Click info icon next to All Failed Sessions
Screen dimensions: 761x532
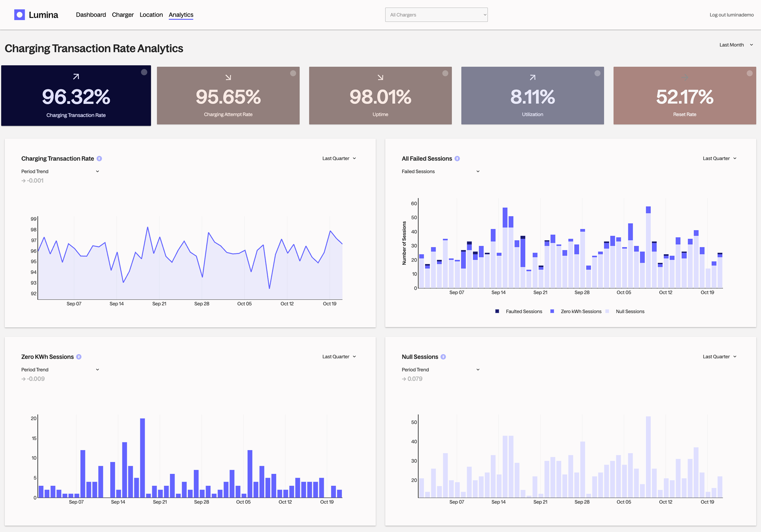[457, 159]
